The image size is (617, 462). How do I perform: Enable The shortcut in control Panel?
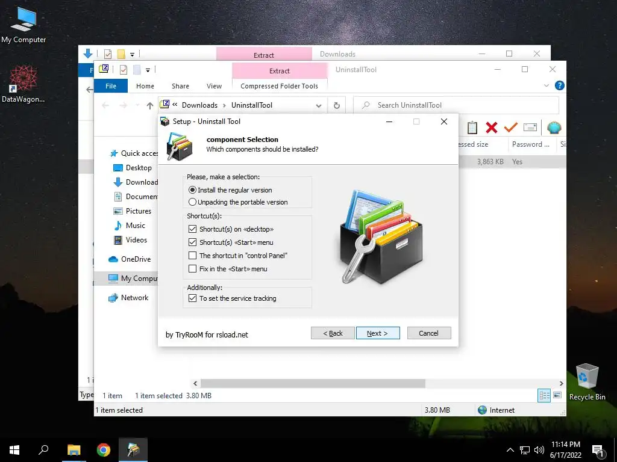(x=192, y=256)
